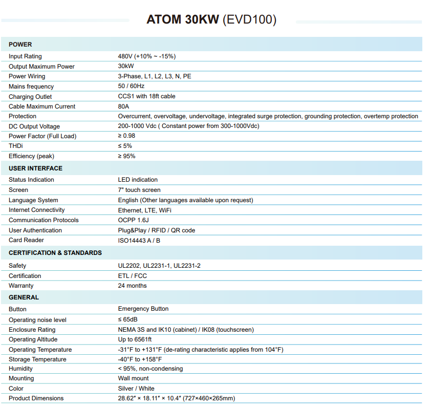Select the 'LED indication' value
430x408 pixels.
(138, 180)
